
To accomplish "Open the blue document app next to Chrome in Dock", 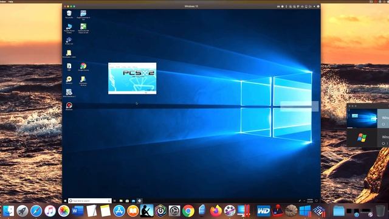I will (x=202, y=211).
